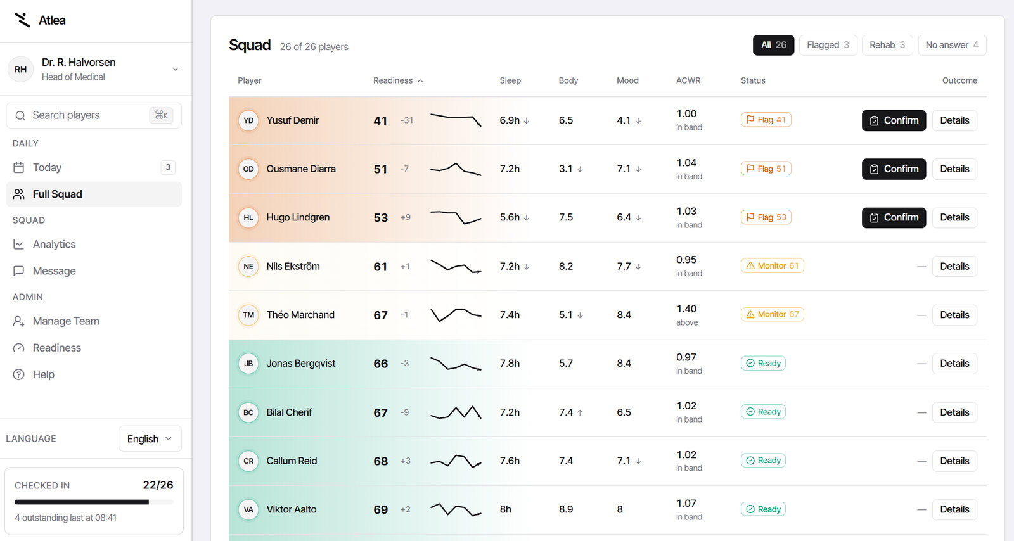This screenshot has width=1014, height=541.
Task: Open the English language dropdown
Action: [150, 438]
